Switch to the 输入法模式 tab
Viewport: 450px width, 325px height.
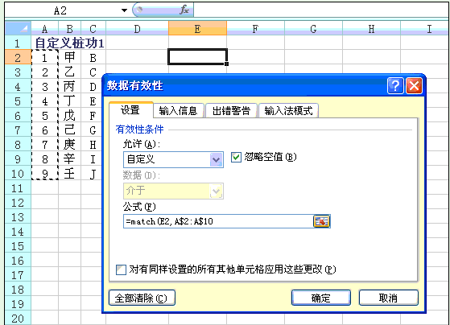(x=288, y=111)
